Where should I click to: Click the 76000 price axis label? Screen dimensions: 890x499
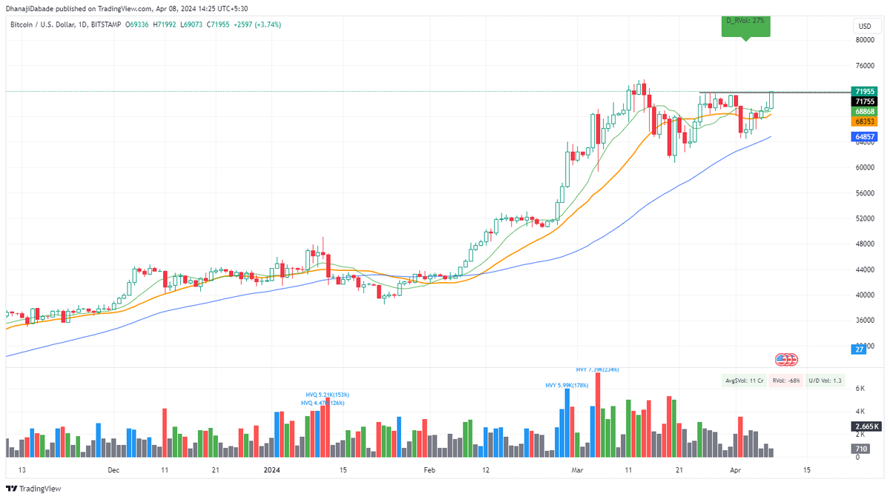[865, 66]
